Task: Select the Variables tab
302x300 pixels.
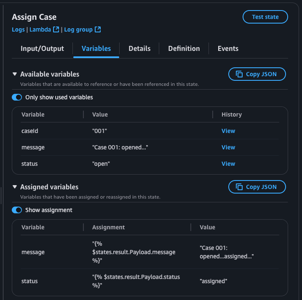Action: (x=96, y=48)
